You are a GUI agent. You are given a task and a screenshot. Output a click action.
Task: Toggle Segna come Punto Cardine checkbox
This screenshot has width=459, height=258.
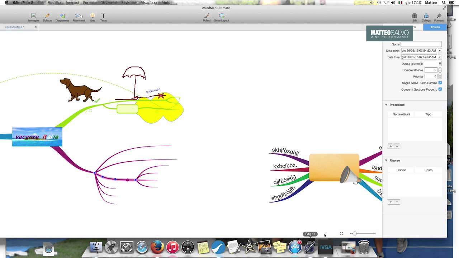(440, 83)
